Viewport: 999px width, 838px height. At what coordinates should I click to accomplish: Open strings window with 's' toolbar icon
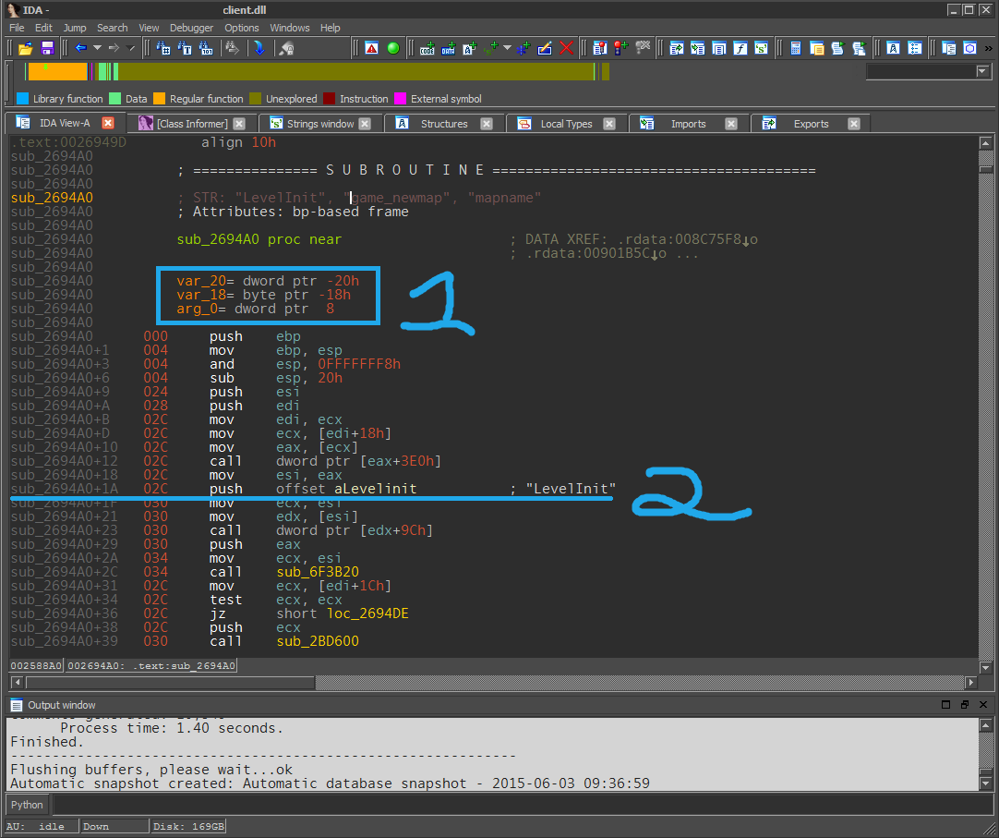pos(762,48)
